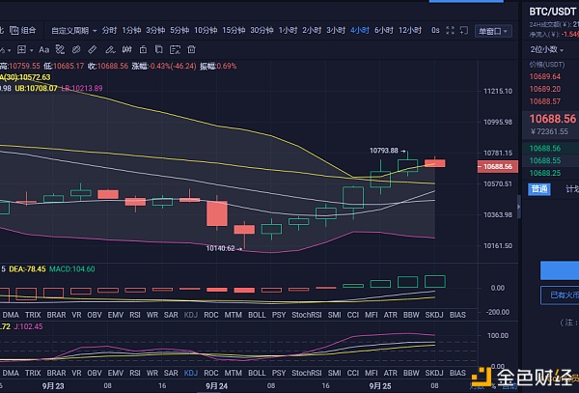Click the 0s refresh indicator
Viewport: 579px width, 393px height.
435,30
